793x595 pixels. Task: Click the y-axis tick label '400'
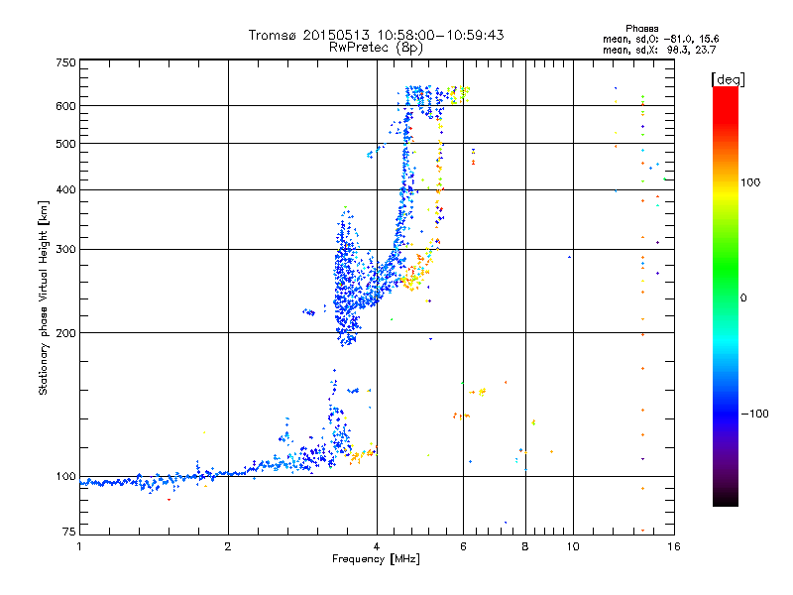click(65, 189)
